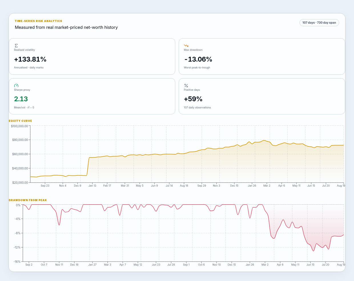Click the sigma icon on Realised volatility card

16,46
